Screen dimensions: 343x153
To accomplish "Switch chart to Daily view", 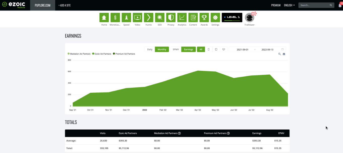I will pos(150,49).
